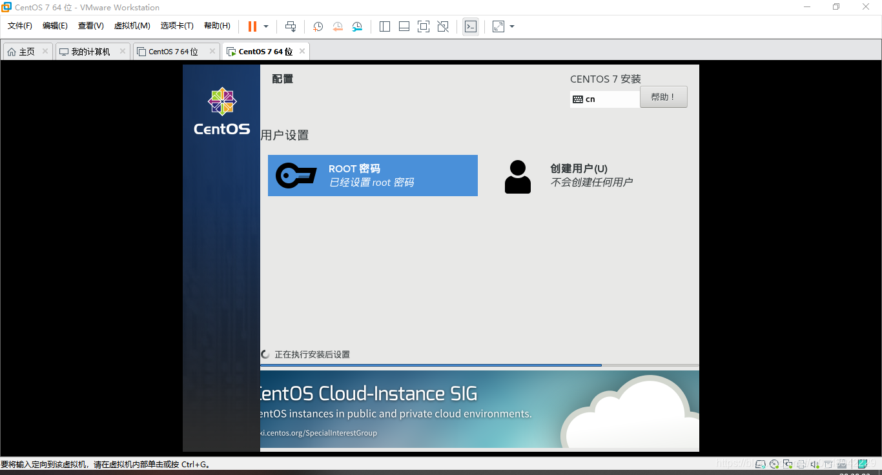Viewport: 882px width, 475px height.
Task: Click the user silhouette icon
Action: coord(518,176)
